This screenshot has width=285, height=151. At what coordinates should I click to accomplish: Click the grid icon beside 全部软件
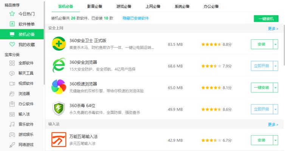tap(12, 63)
